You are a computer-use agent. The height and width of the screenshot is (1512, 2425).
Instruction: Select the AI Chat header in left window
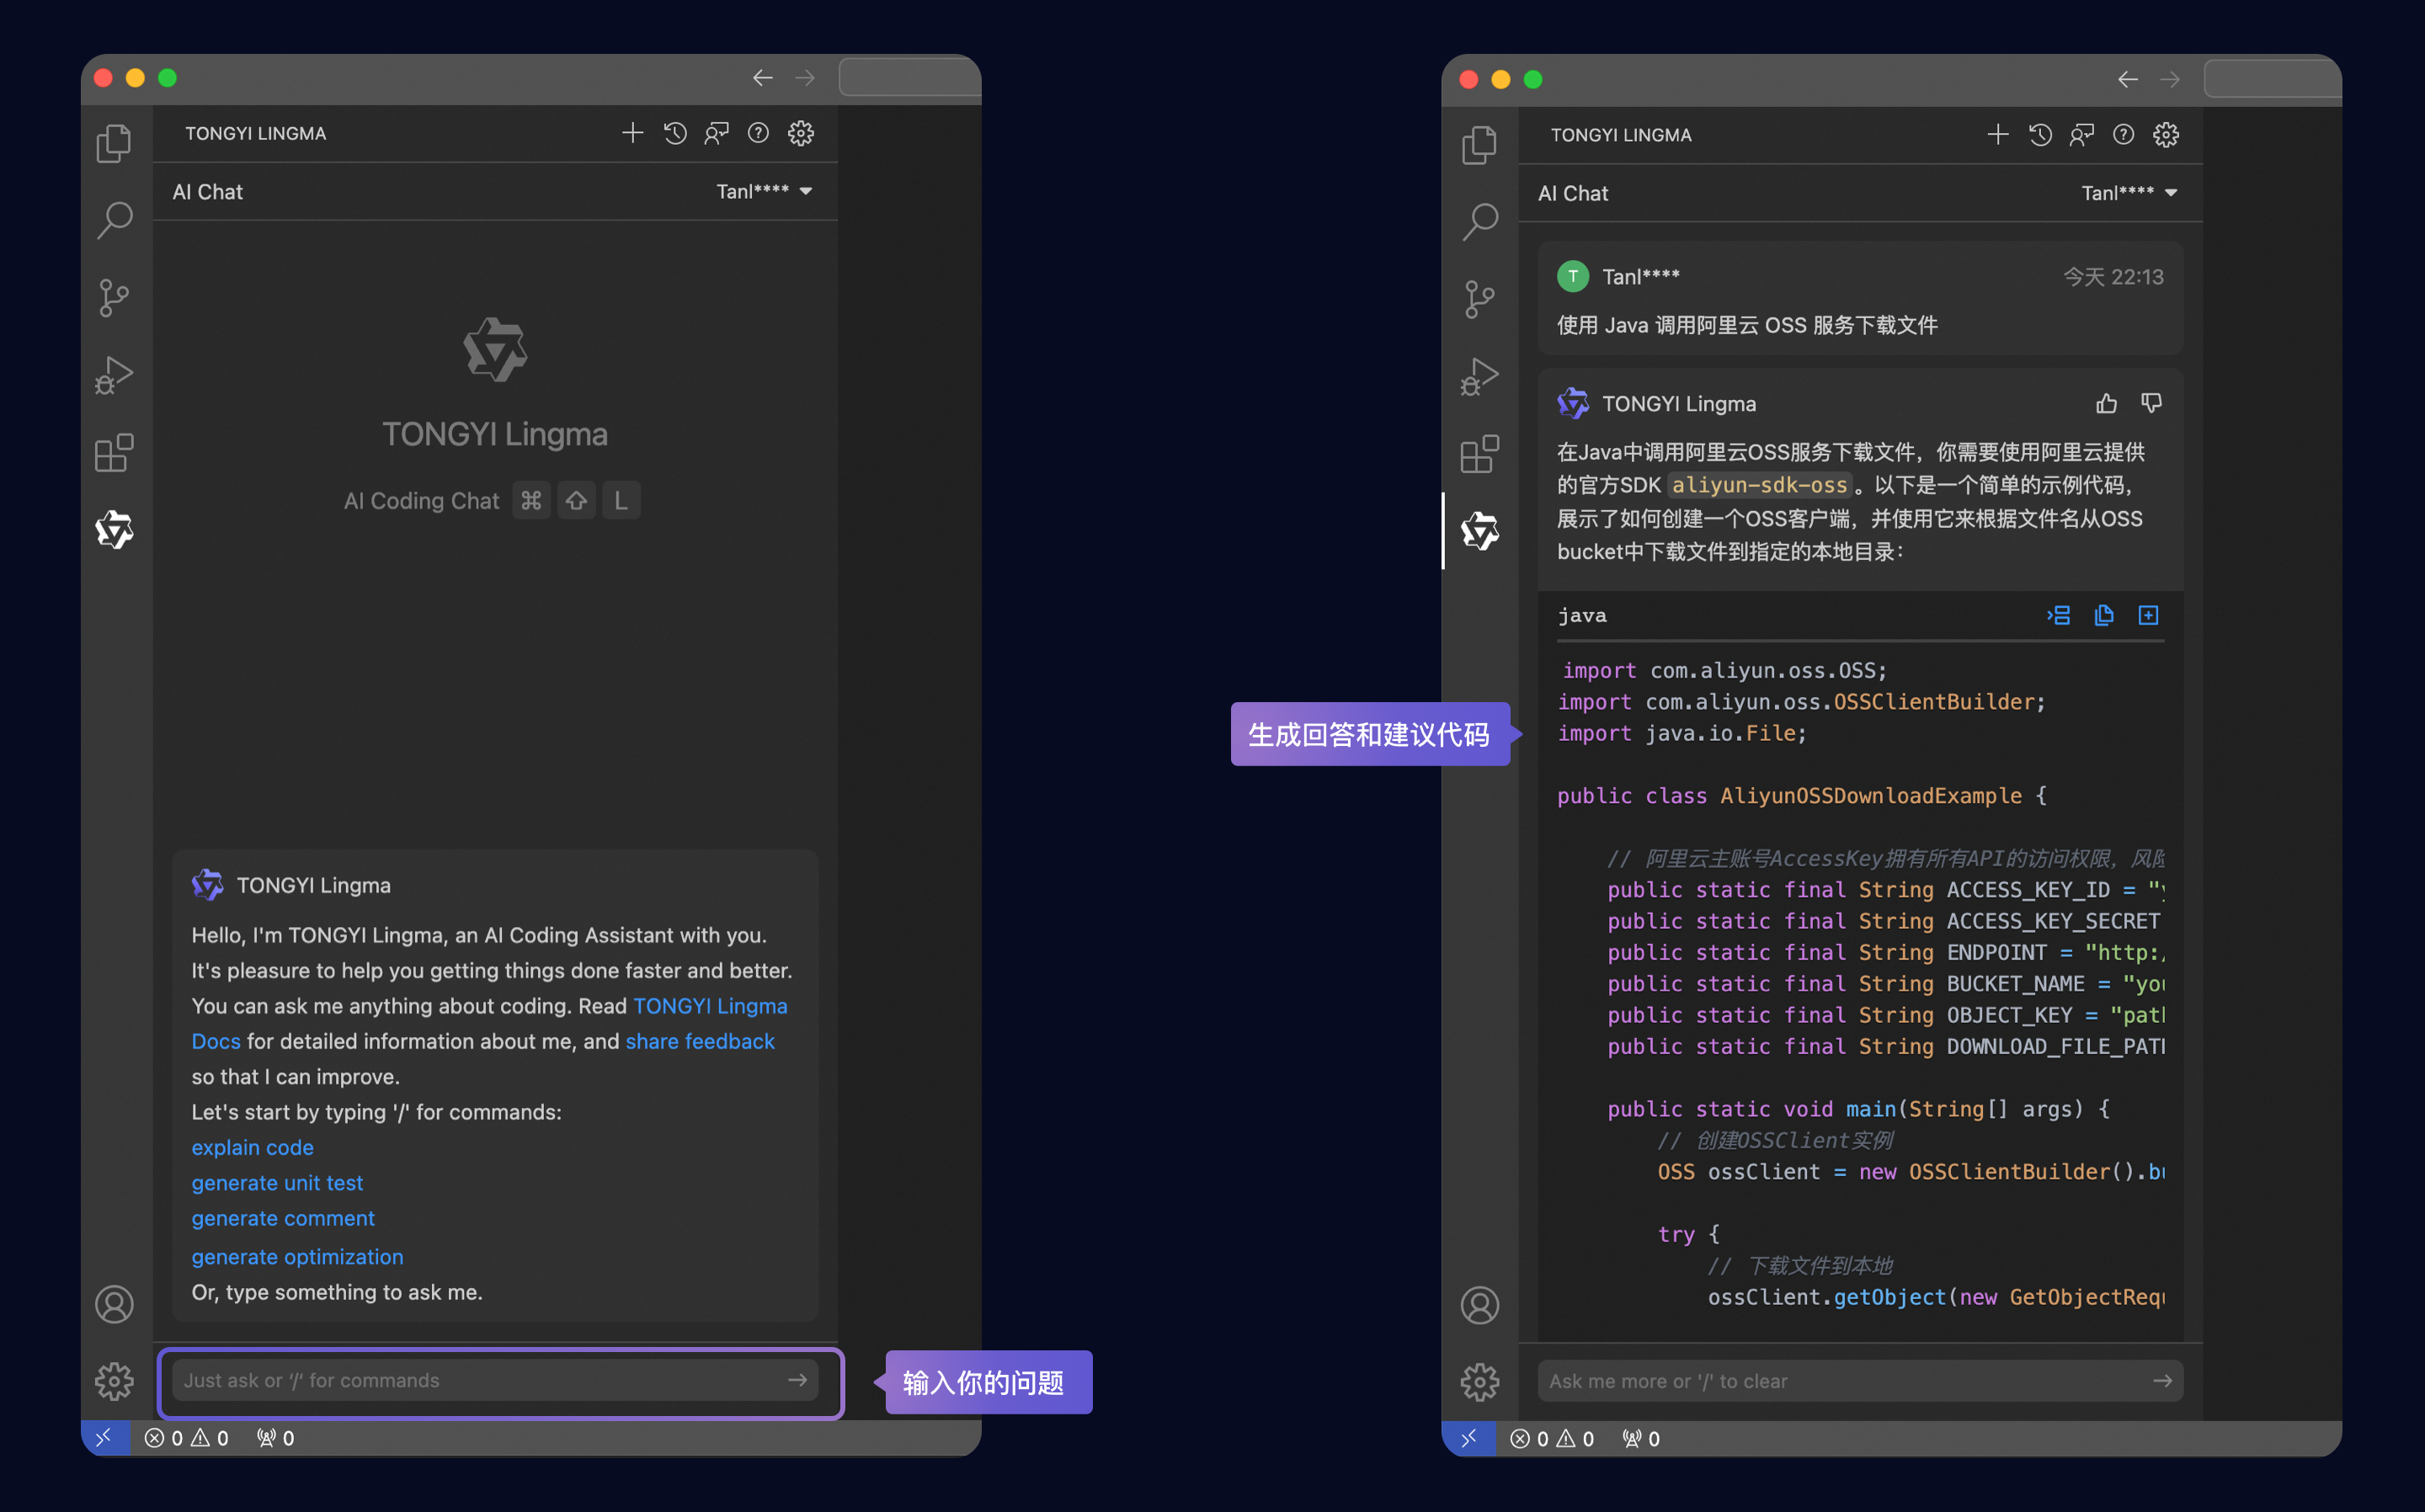point(207,191)
